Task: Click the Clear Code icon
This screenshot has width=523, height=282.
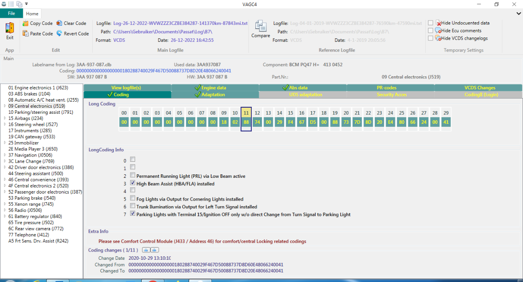Action: click(x=59, y=23)
